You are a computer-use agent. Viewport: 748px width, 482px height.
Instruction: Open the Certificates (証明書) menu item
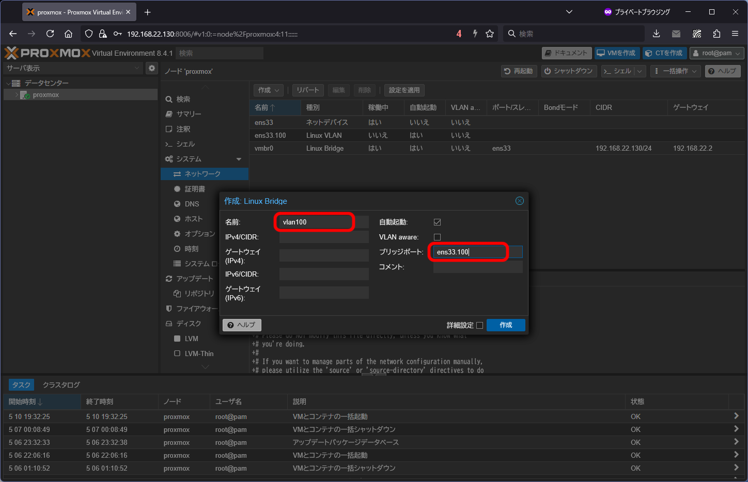205,189
